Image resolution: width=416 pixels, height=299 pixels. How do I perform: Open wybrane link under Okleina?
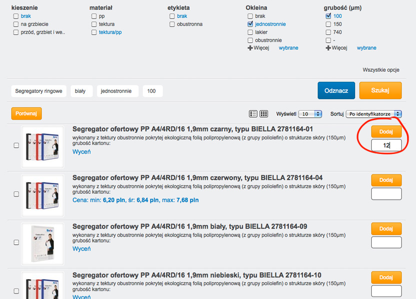click(x=288, y=48)
